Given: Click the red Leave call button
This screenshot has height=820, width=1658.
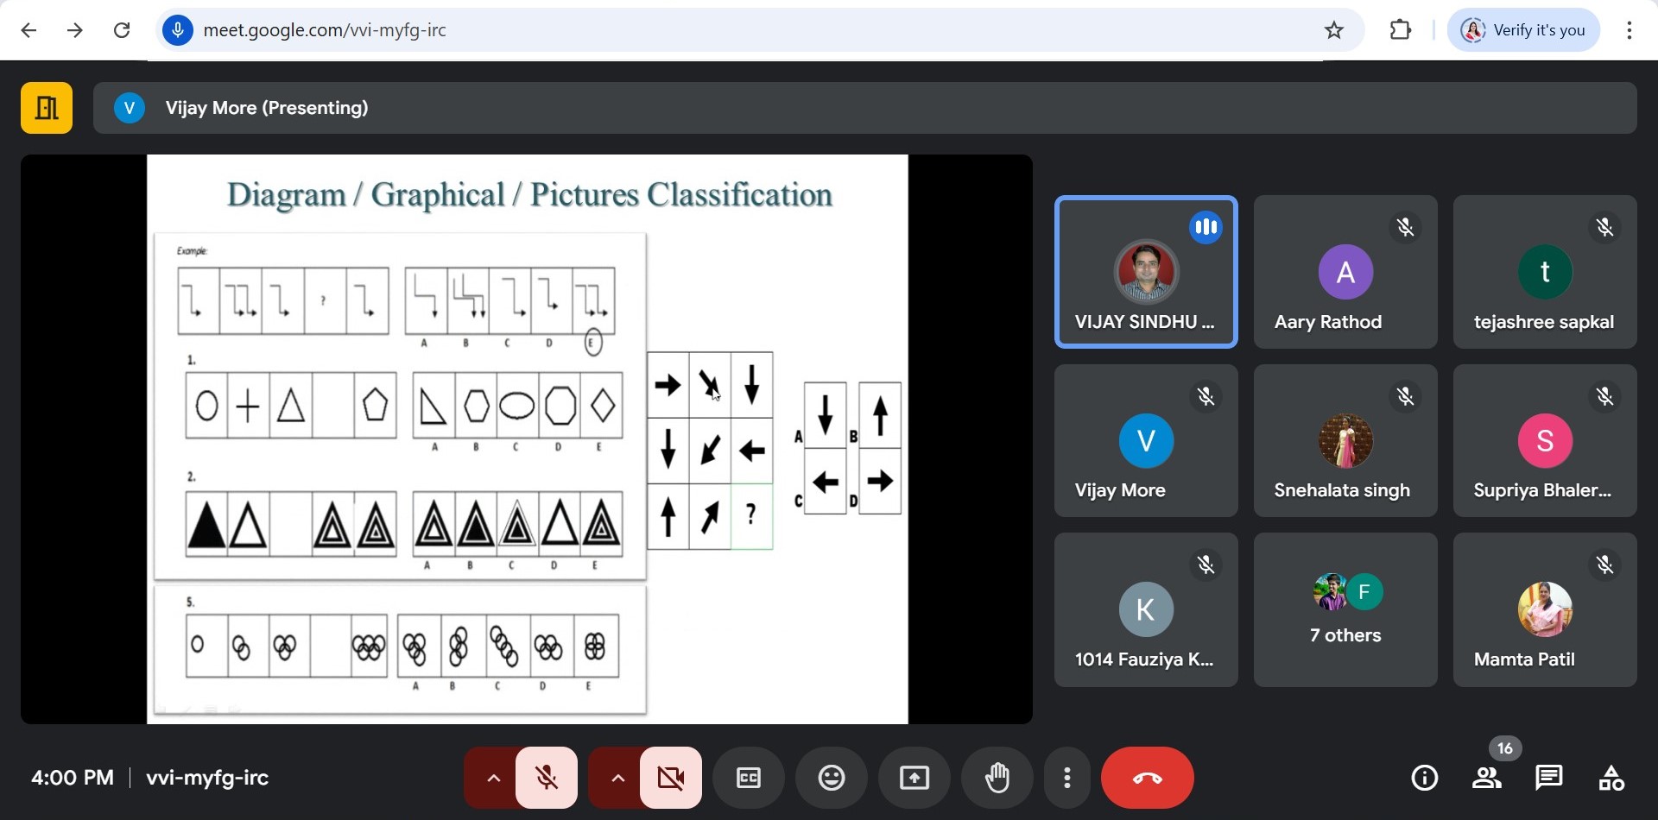Looking at the screenshot, I should tap(1147, 778).
